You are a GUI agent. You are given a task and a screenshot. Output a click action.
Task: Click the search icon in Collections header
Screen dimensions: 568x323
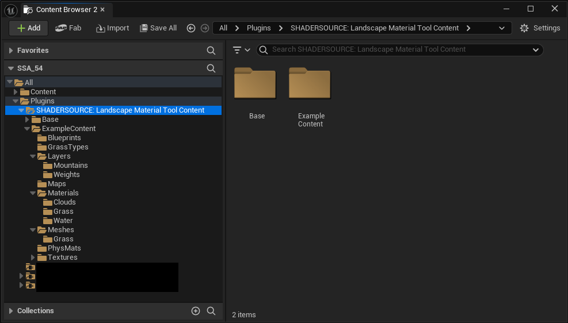pyautogui.click(x=211, y=311)
